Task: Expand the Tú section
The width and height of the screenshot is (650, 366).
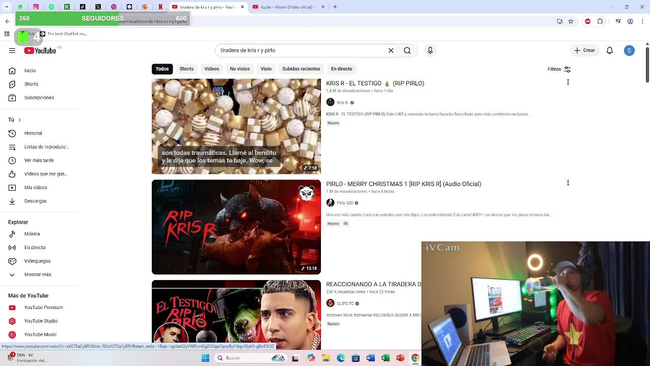Action: (x=14, y=120)
